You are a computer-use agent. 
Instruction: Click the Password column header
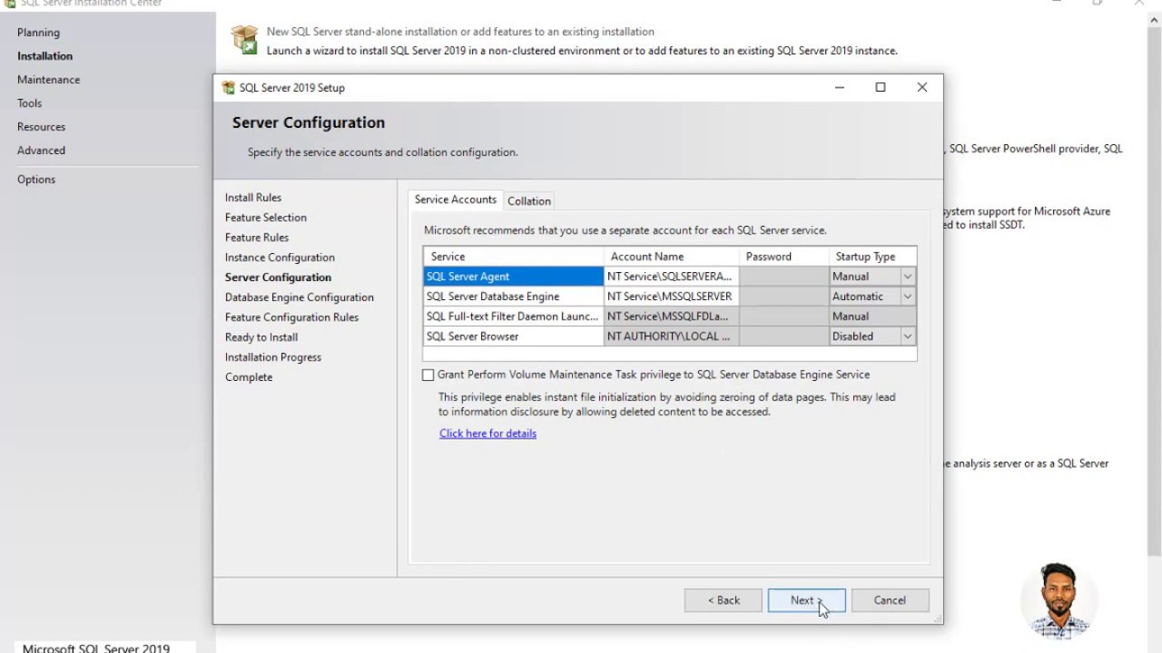[x=784, y=257]
